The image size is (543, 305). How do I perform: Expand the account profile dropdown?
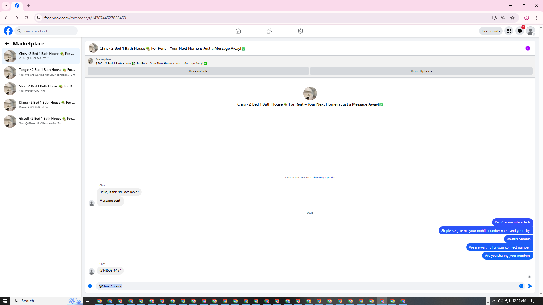point(531,31)
